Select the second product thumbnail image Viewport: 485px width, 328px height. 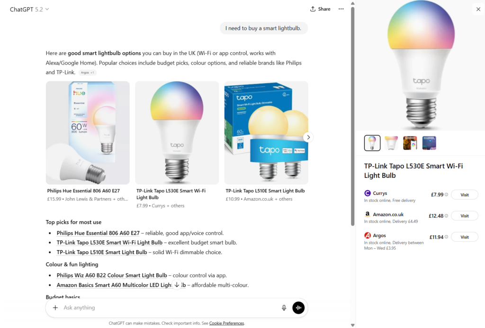tap(391, 143)
